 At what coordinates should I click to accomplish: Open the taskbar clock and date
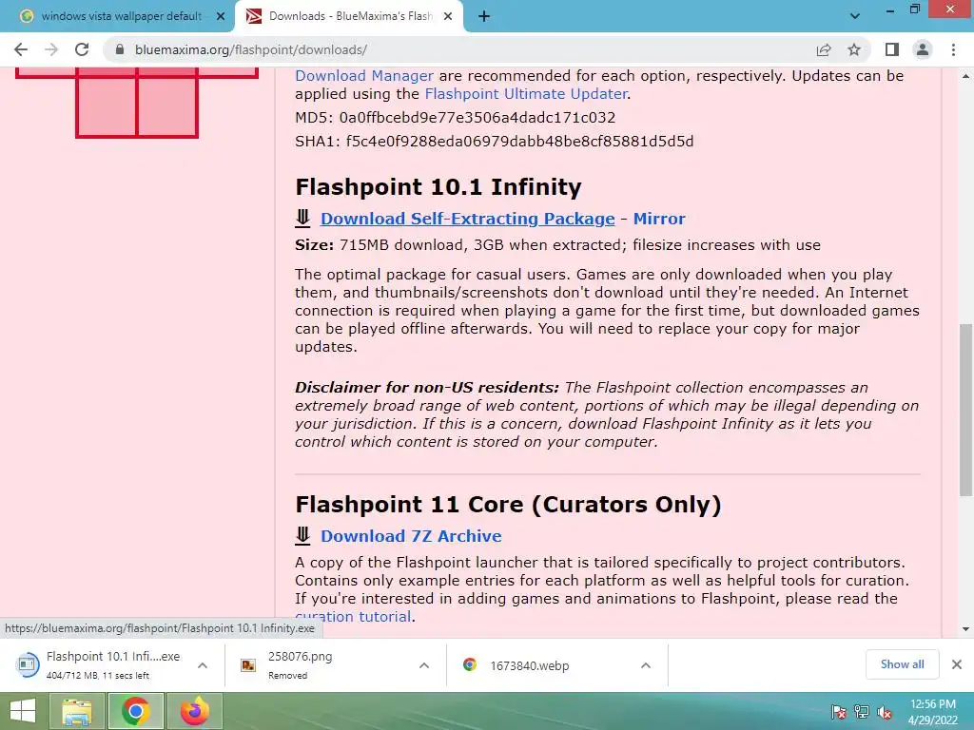pos(933,712)
